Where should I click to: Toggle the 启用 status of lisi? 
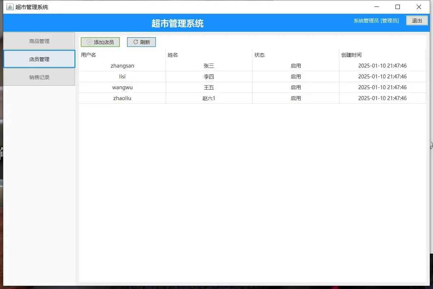[x=295, y=77]
